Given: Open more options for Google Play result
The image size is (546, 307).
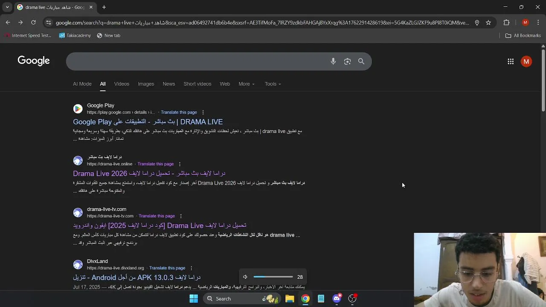Looking at the screenshot, I should coord(203,113).
